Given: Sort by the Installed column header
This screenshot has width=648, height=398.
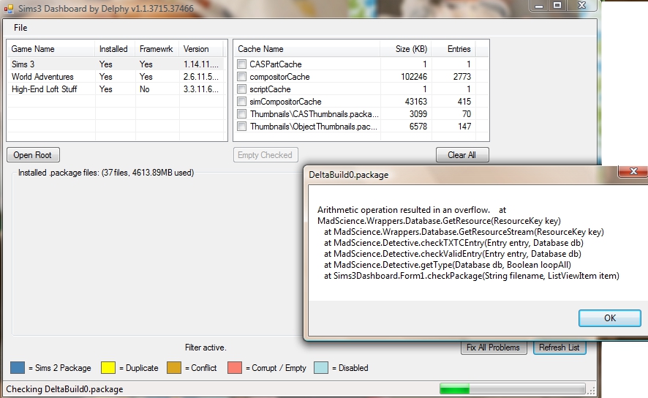Looking at the screenshot, I should point(116,49).
